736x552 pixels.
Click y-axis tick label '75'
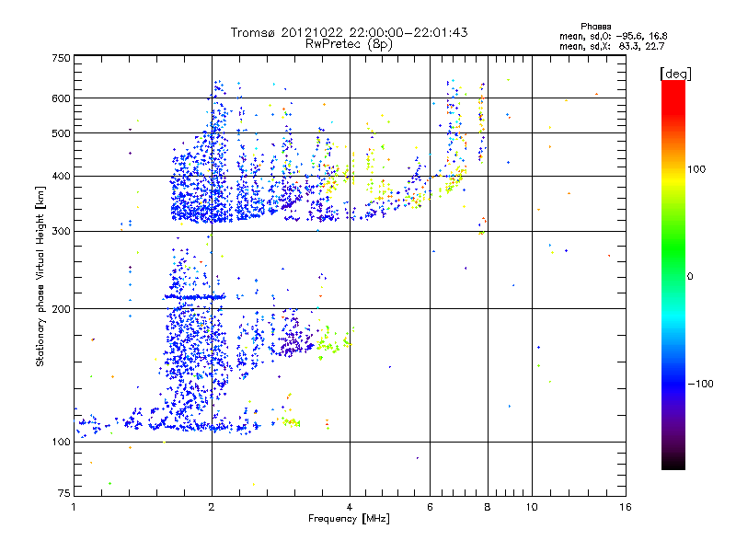(64, 493)
